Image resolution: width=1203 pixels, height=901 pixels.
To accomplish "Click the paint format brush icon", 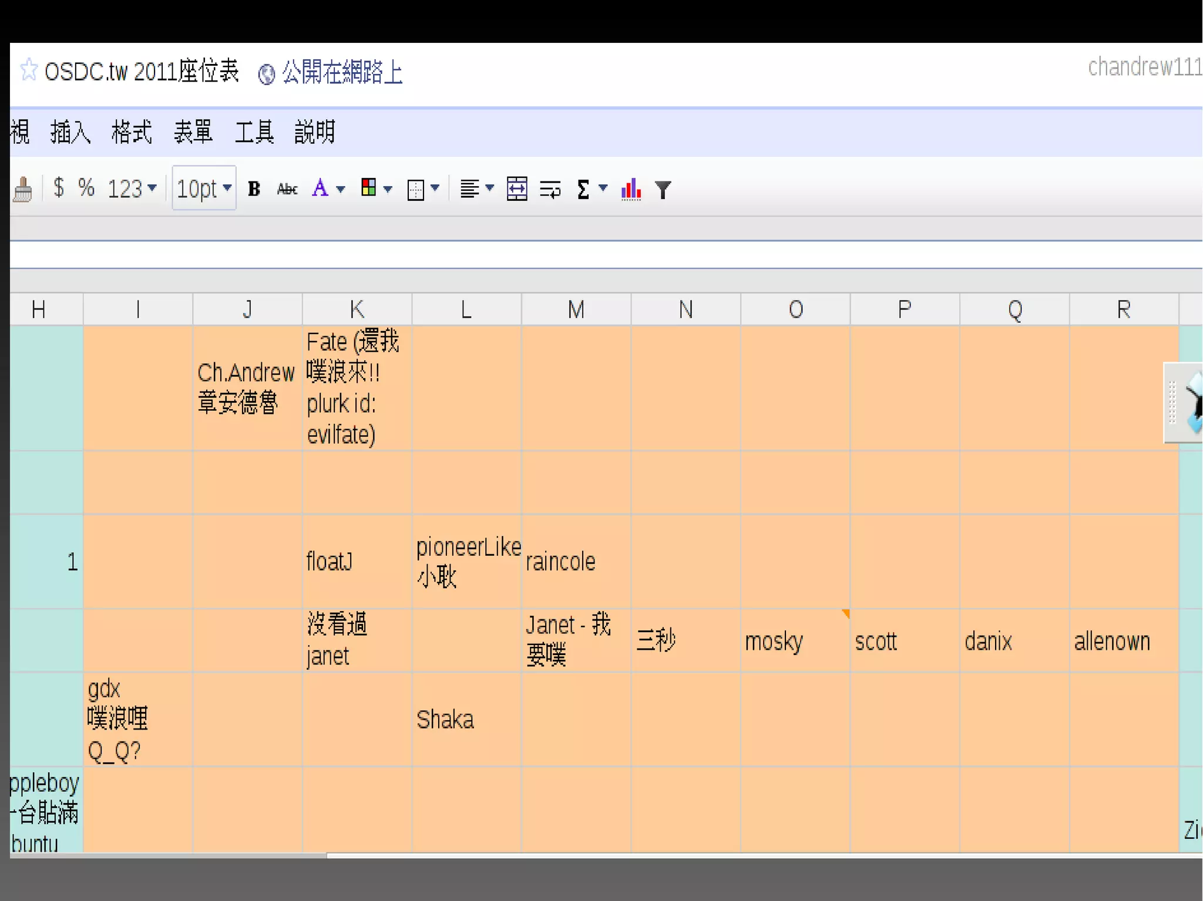I will 23,190.
